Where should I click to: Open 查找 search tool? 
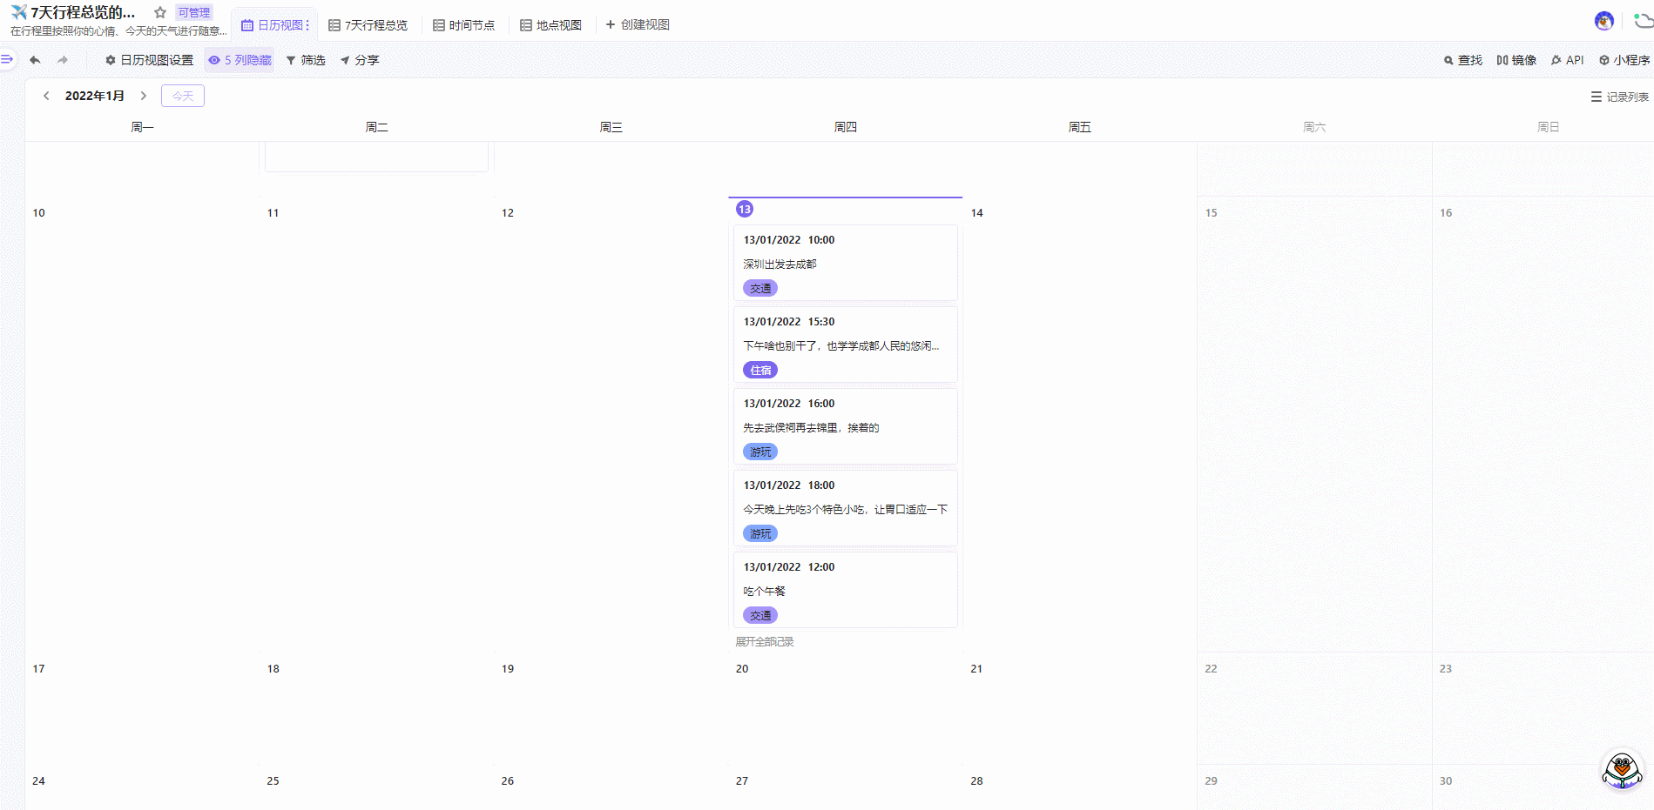click(1463, 60)
